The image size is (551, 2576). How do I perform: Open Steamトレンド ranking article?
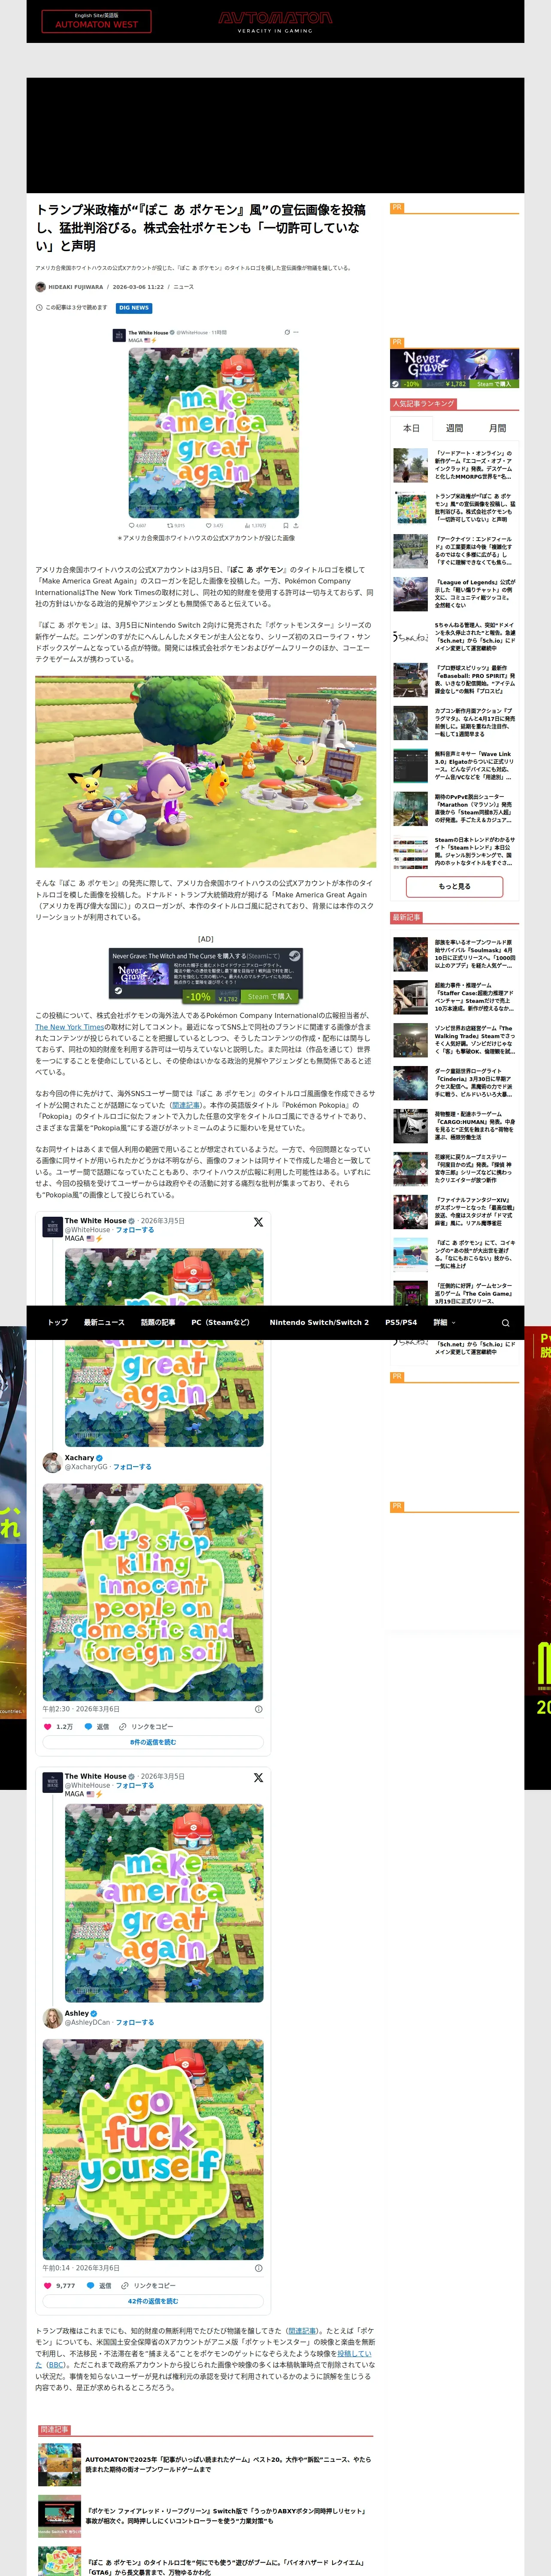point(454,852)
